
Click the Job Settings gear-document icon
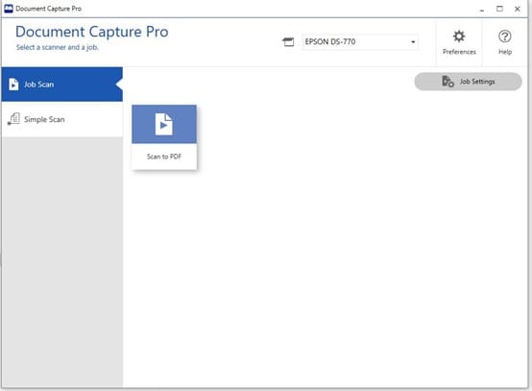[447, 82]
